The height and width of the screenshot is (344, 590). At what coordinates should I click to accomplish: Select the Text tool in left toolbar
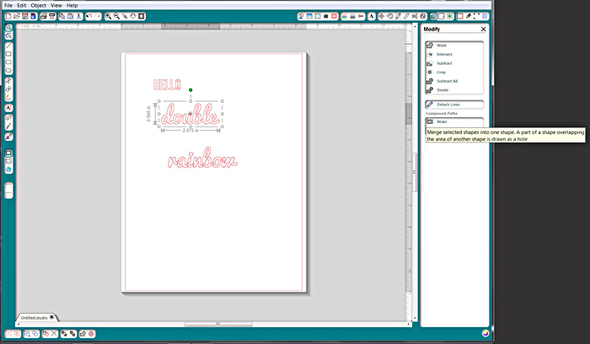point(8,108)
